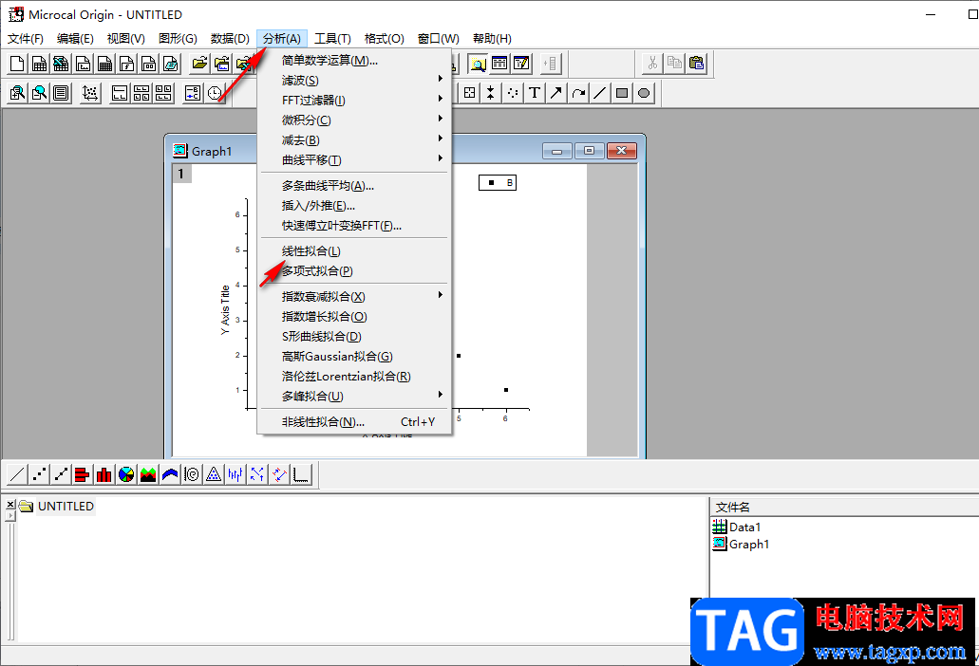The width and height of the screenshot is (979, 666).
Task: Select the Line drawing tool
Action: pos(600,94)
